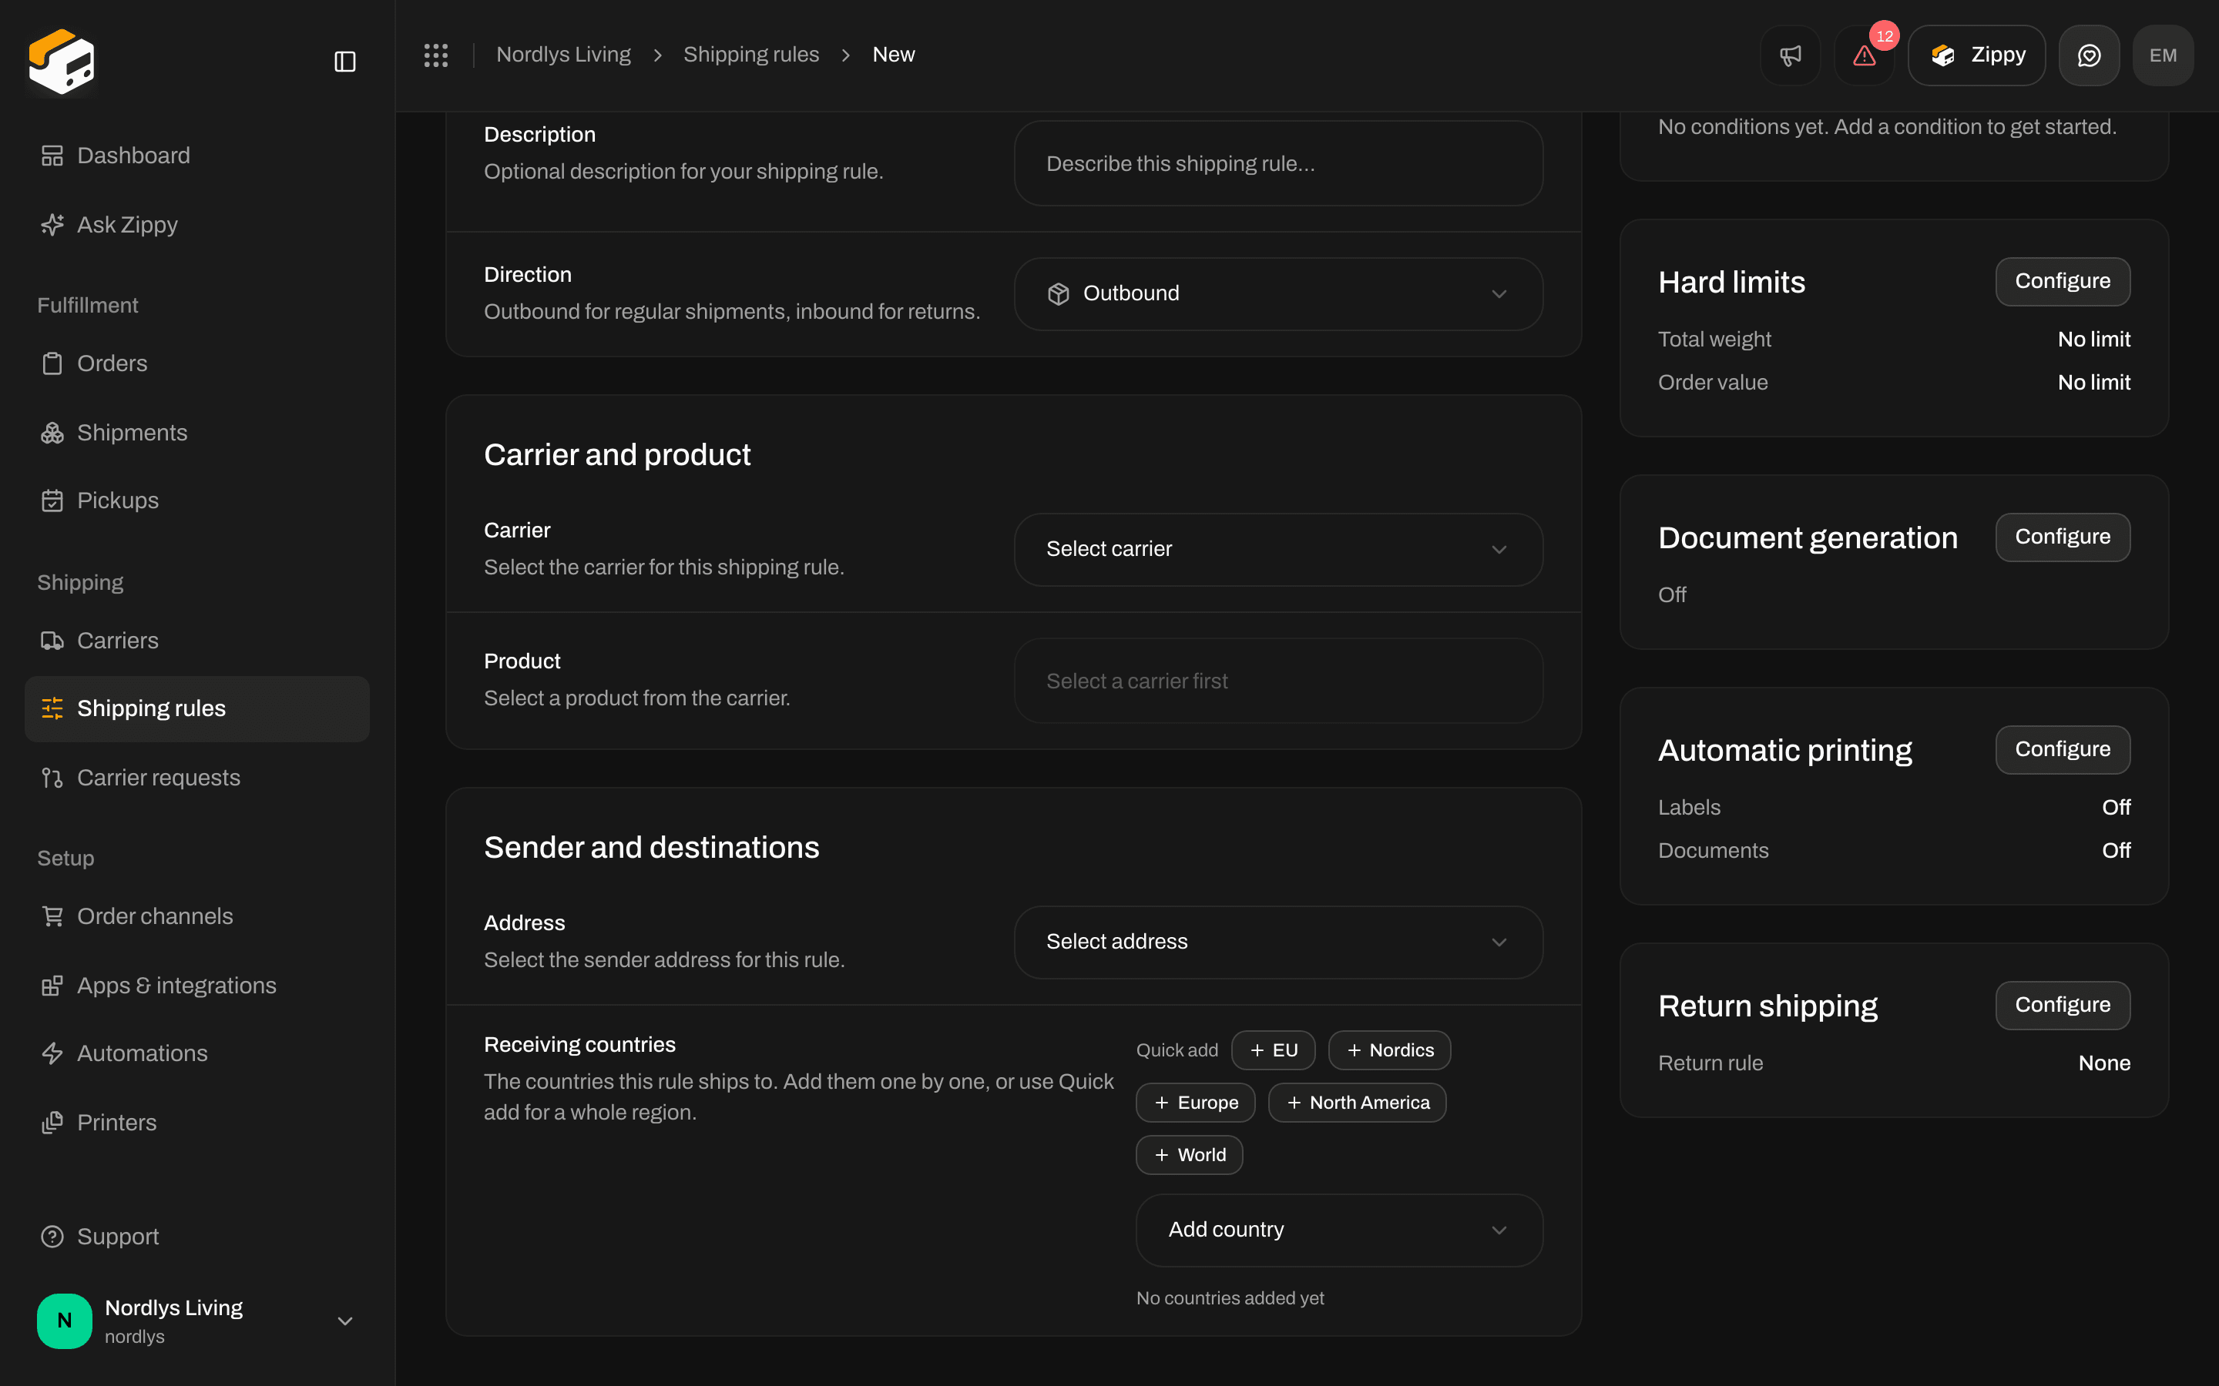2219x1386 pixels.
Task: Configure Automatic printing
Action: tap(2062, 750)
